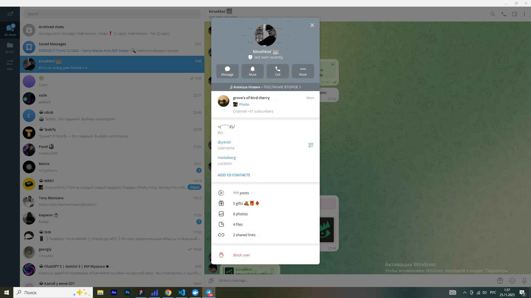Show the username QR code icon
Image resolution: width=531 pixels, height=298 pixels.
(x=311, y=145)
